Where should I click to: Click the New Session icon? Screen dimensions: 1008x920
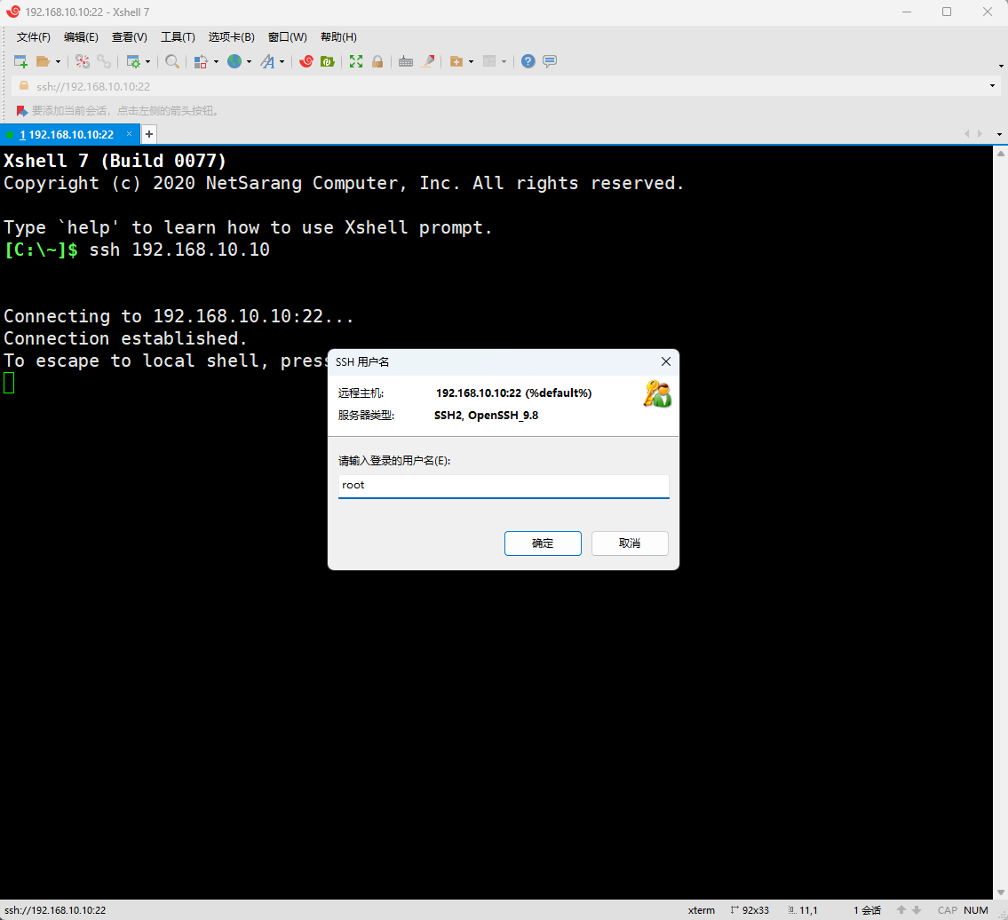point(20,61)
